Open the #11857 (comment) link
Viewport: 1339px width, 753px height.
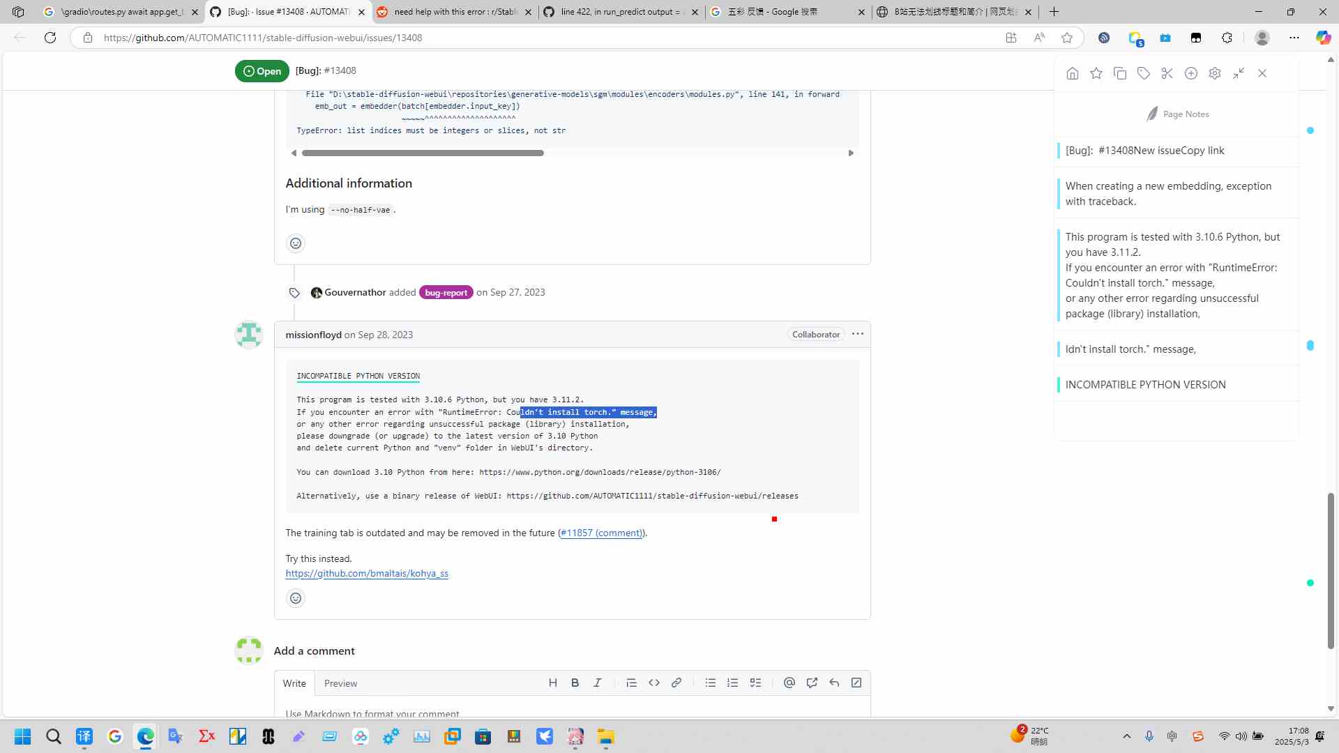601,533
